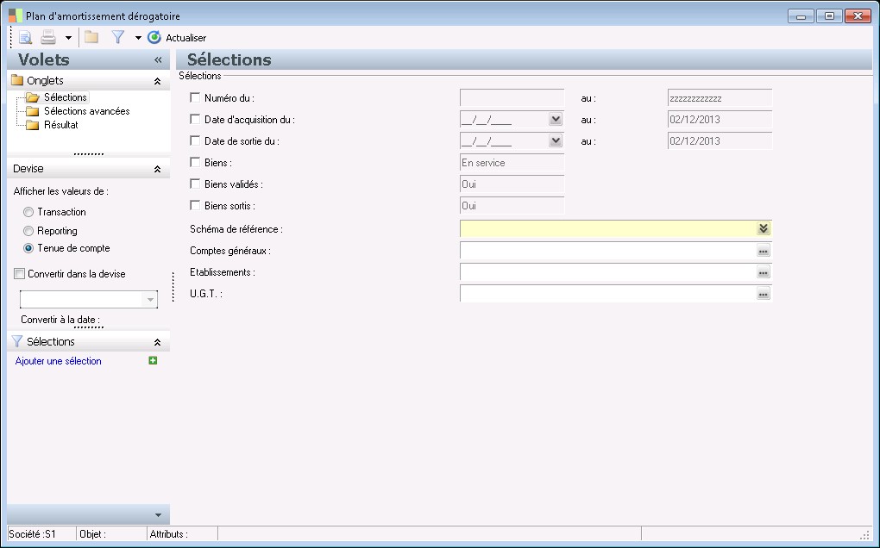880x548 pixels.
Task: Collapse the Volets panel
Action: pyautogui.click(x=158, y=60)
